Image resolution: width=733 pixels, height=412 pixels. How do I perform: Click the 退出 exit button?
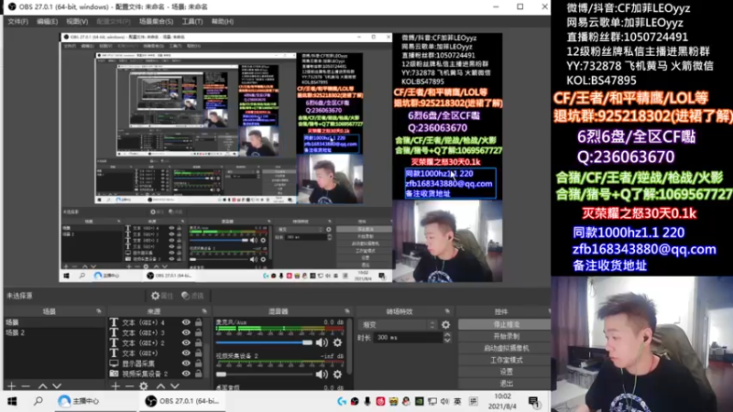coord(505,384)
